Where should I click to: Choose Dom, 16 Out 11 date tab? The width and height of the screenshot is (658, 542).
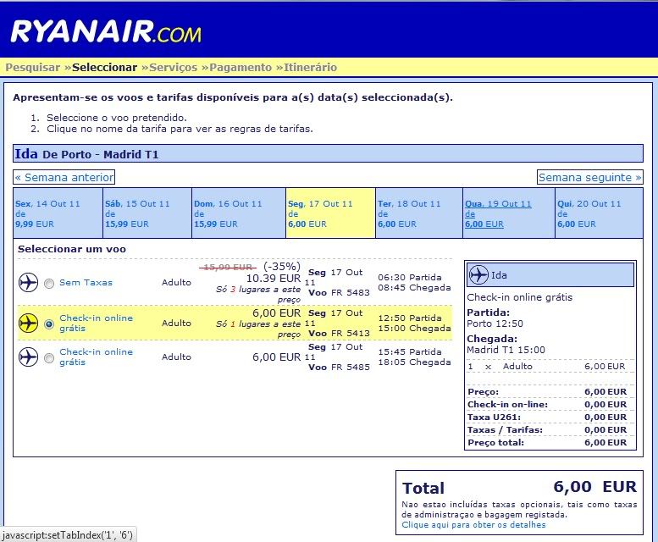[x=239, y=213]
